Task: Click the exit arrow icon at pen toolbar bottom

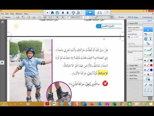Action: 150,85
